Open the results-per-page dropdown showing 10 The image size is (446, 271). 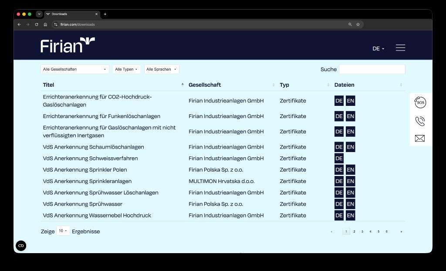point(63,231)
